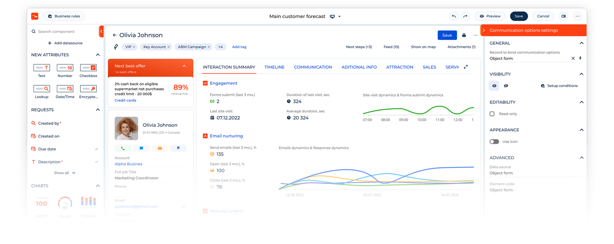Viewport: 614px width, 244px height.
Task: Click the undo arrow icon
Action: [x=454, y=16]
